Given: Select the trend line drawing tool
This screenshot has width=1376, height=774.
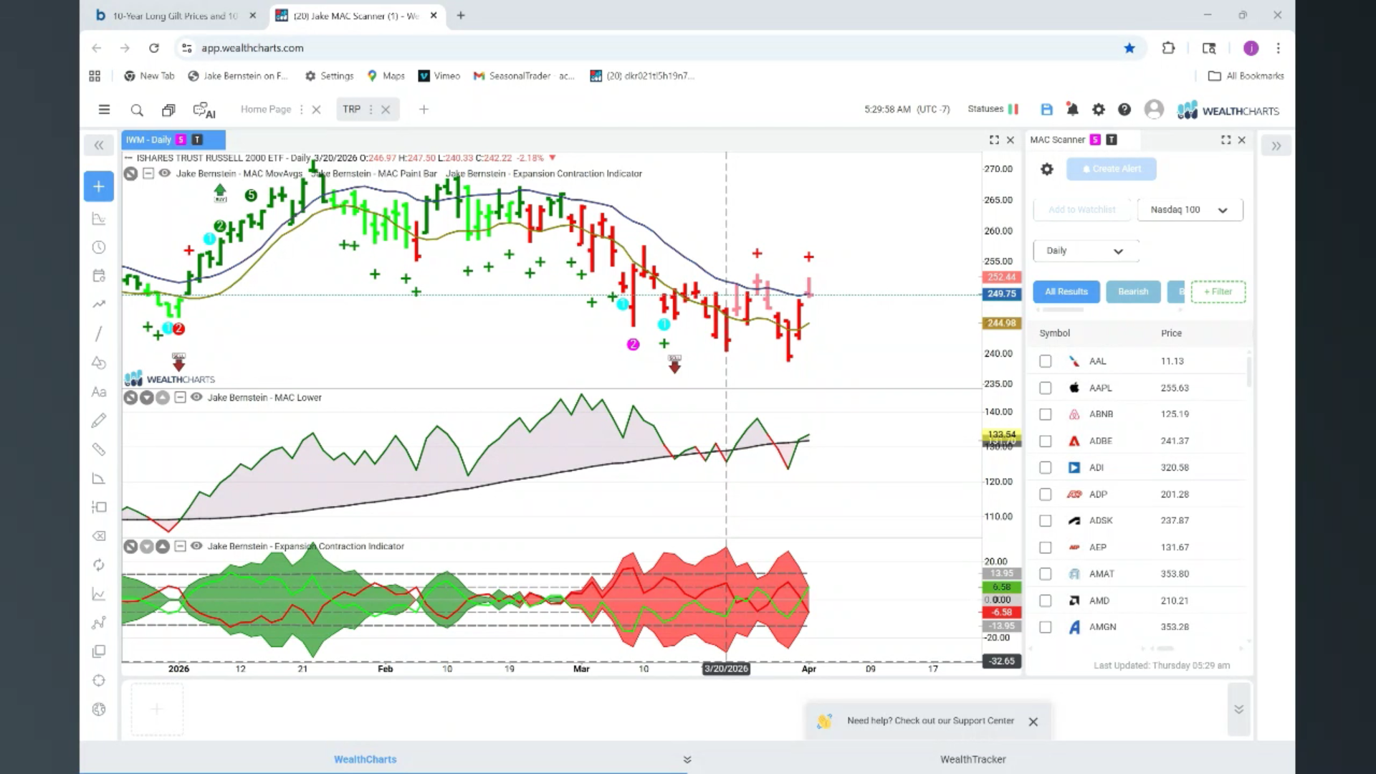Looking at the screenshot, I should pos(99,334).
